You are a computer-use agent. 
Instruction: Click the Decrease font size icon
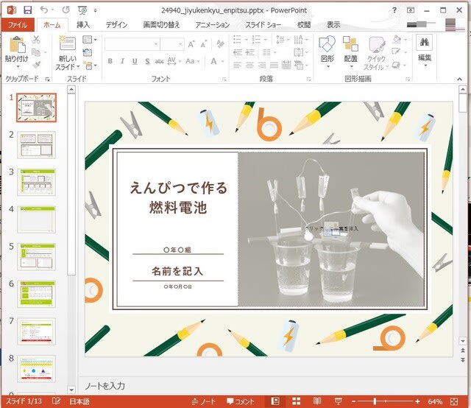pos(204,44)
